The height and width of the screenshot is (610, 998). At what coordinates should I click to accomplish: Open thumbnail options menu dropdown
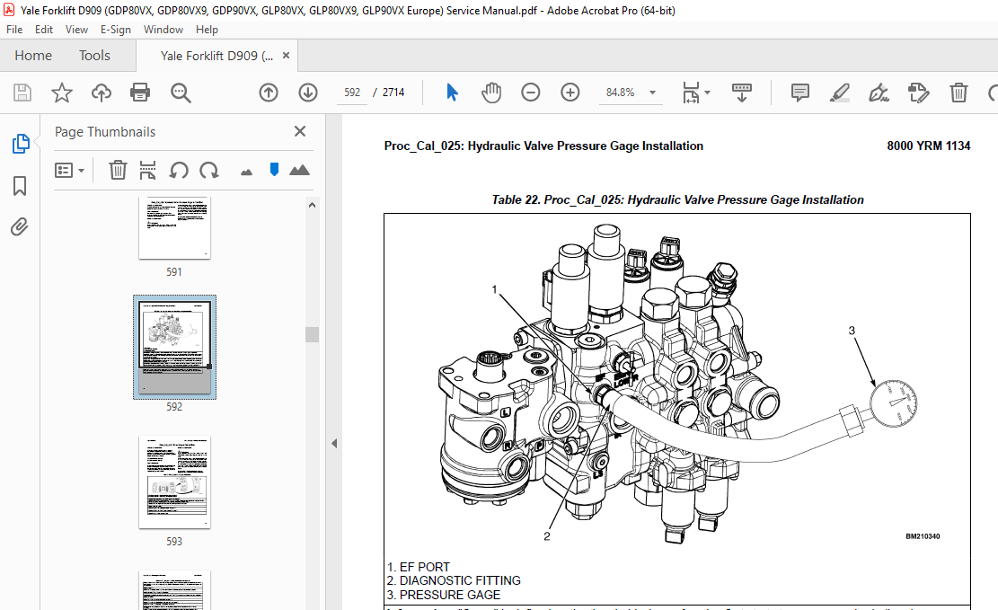[x=69, y=171]
